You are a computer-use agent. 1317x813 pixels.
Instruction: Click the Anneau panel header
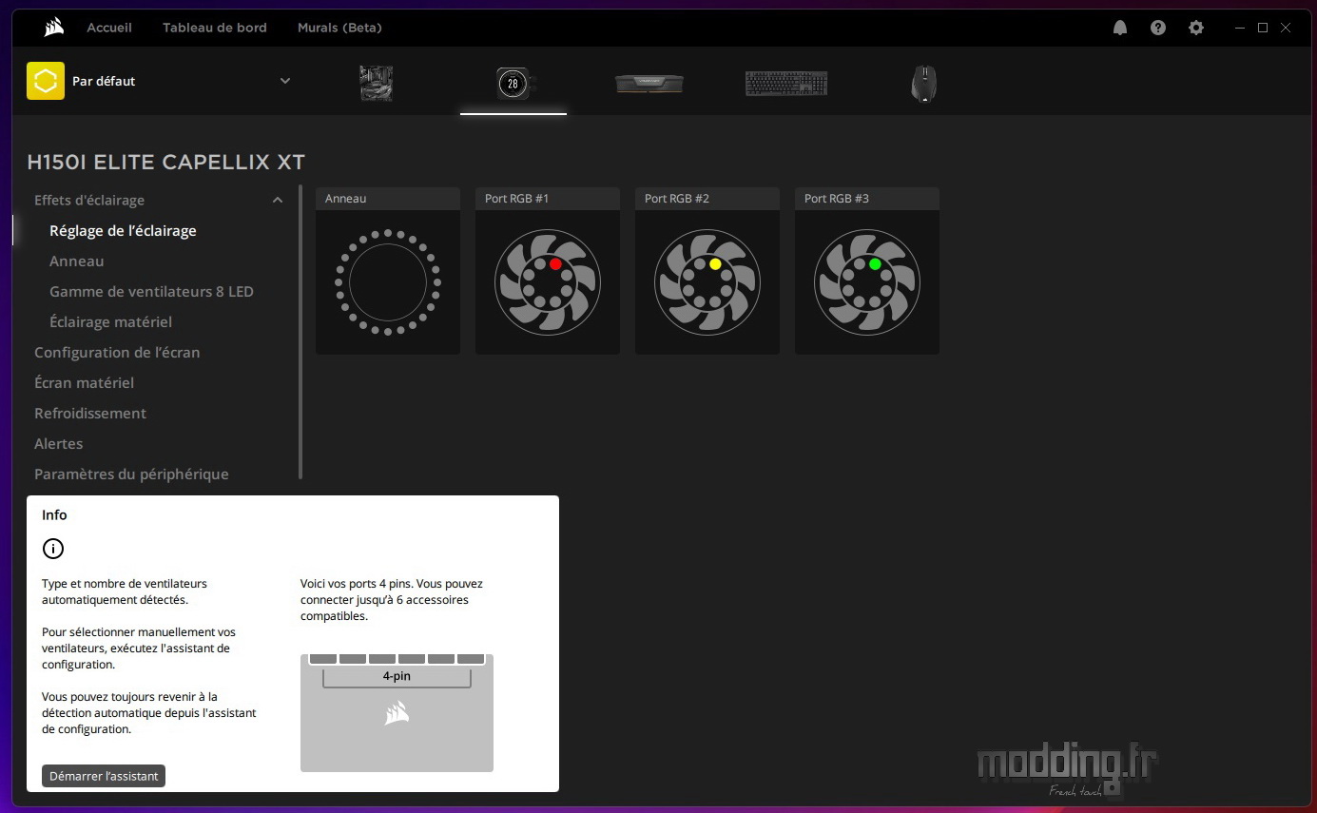click(x=388, y=199)
